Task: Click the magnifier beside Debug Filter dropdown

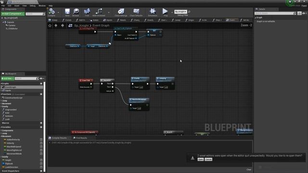Action: (x=189, y=12)
